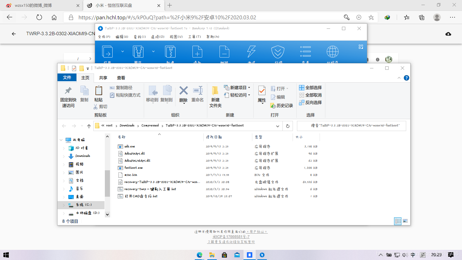Switch to the Share (共享) ribbon tab
The height and width of the screenshot is (260, 462).
103,78
